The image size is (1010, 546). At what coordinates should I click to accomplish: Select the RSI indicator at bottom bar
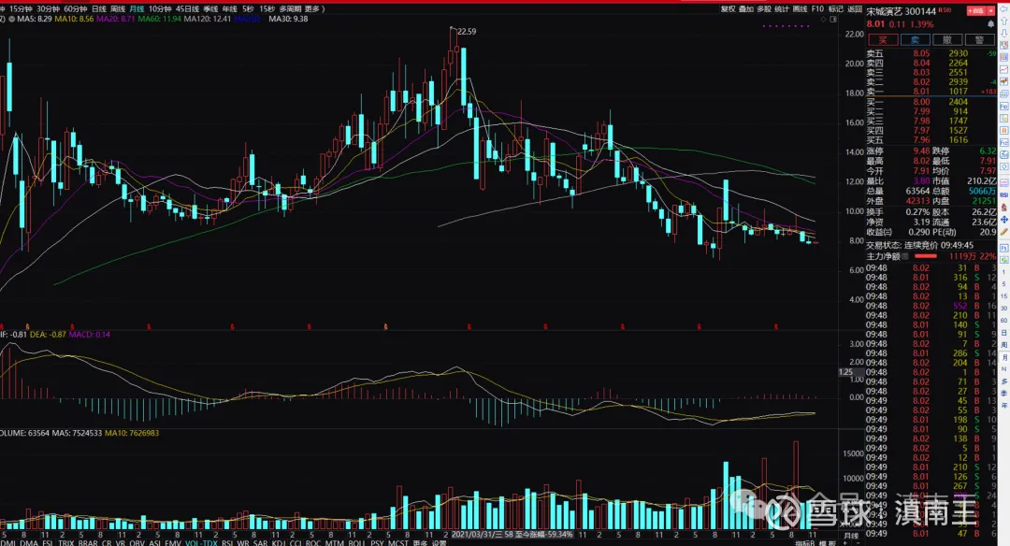click(x=227, y=542)
